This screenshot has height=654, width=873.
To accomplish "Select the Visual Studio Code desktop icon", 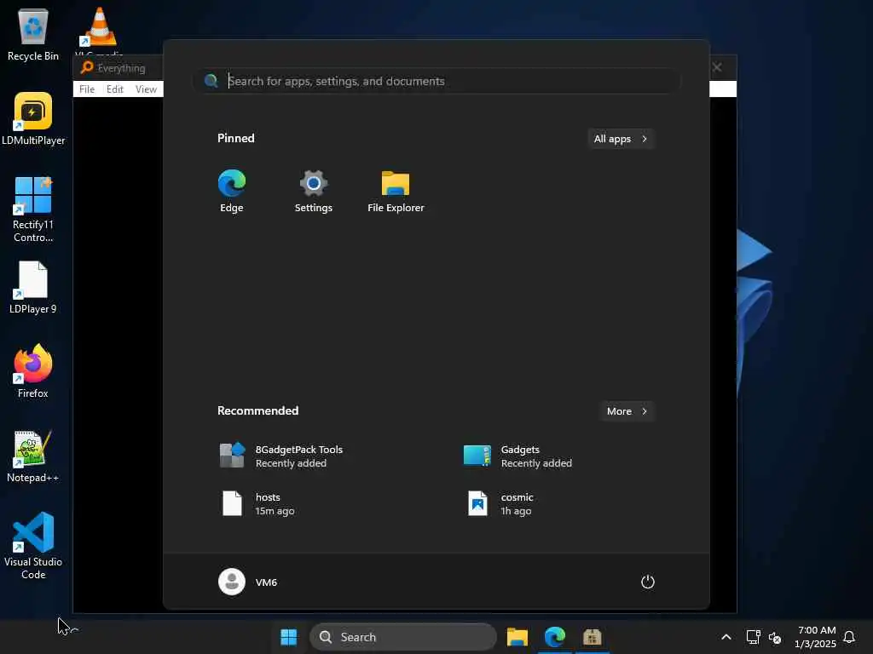I will 33,546.
